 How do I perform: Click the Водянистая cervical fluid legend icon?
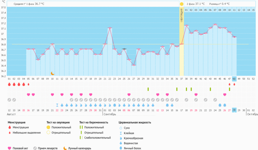tap(121, 143)
